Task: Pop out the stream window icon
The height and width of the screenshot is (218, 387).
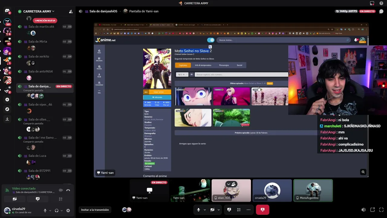Action: coord(372,210)
